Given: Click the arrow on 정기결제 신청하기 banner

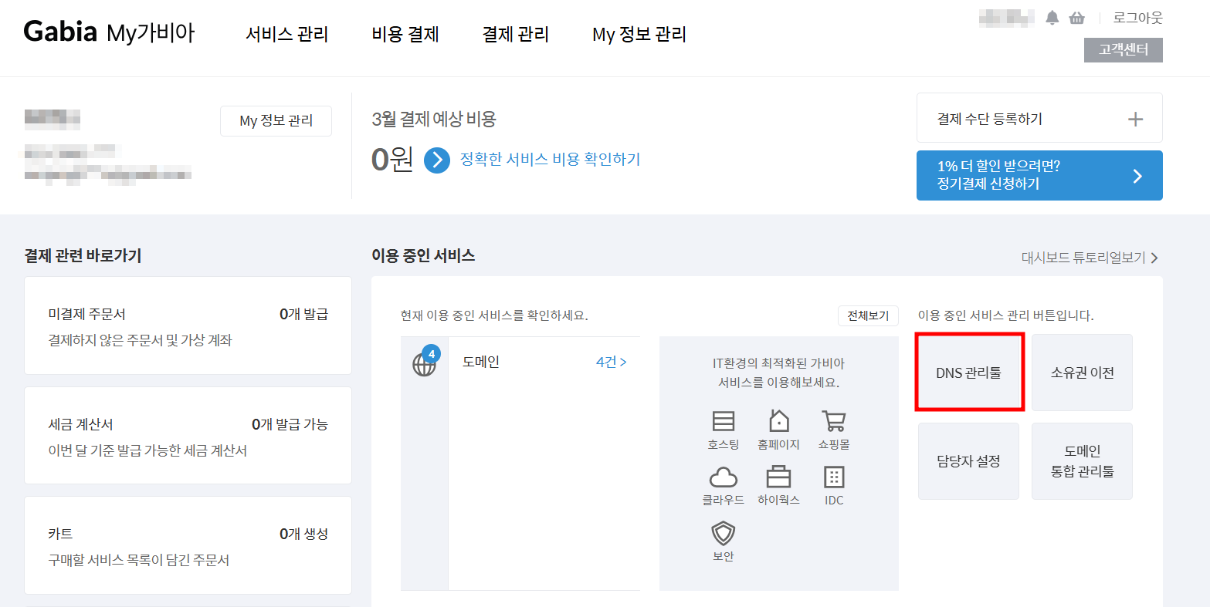Looking at the screenshot, I should point(1137,176).
